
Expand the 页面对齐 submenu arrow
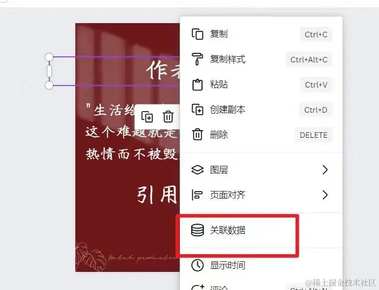point(325,195)
